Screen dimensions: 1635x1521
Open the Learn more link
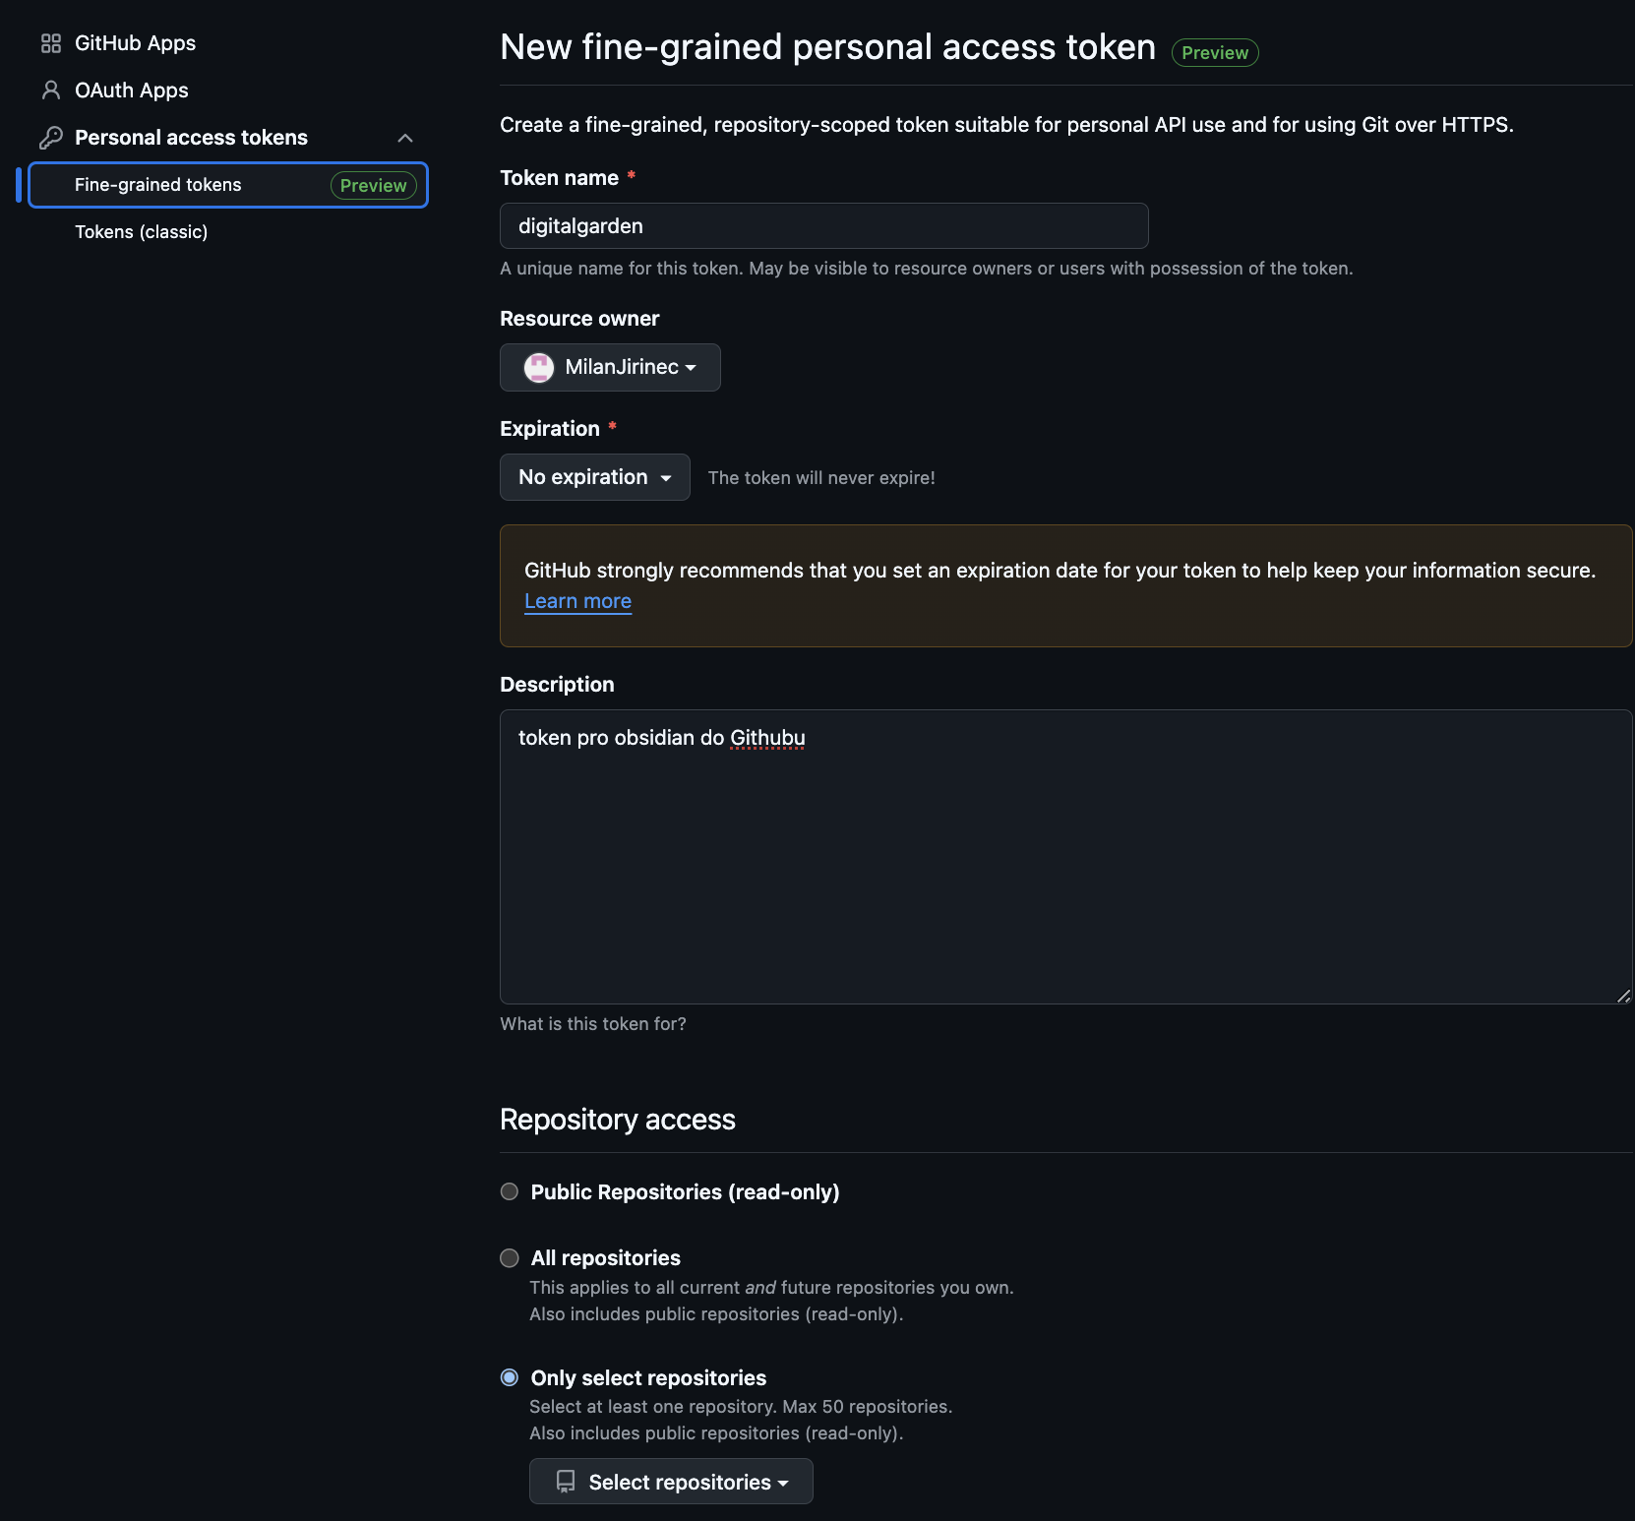[578, 601]
